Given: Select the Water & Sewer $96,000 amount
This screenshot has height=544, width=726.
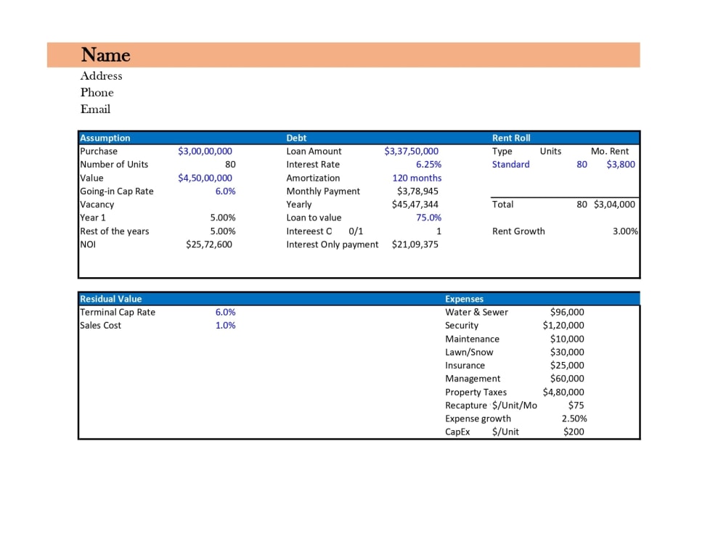Looking at the screenshot, I should click(x=567, y=312).
